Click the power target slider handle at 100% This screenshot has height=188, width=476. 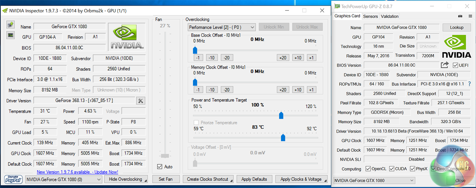[281, 115]
